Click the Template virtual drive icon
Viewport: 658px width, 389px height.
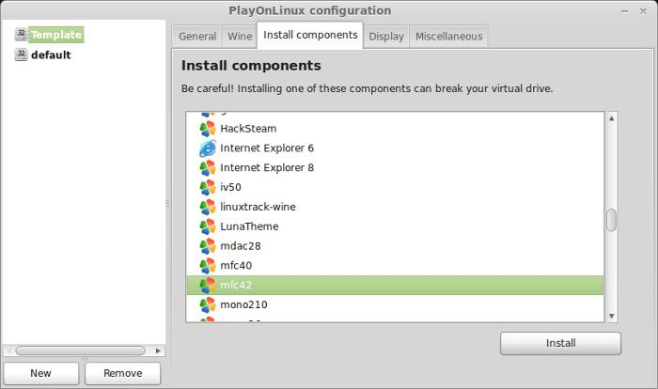21,35
